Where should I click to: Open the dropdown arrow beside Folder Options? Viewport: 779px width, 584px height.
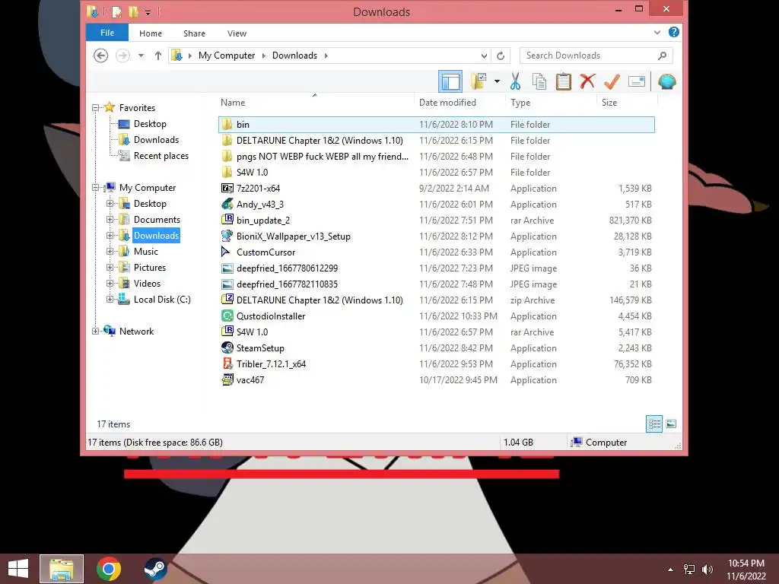pyautogui.click(x=497, y=81)
